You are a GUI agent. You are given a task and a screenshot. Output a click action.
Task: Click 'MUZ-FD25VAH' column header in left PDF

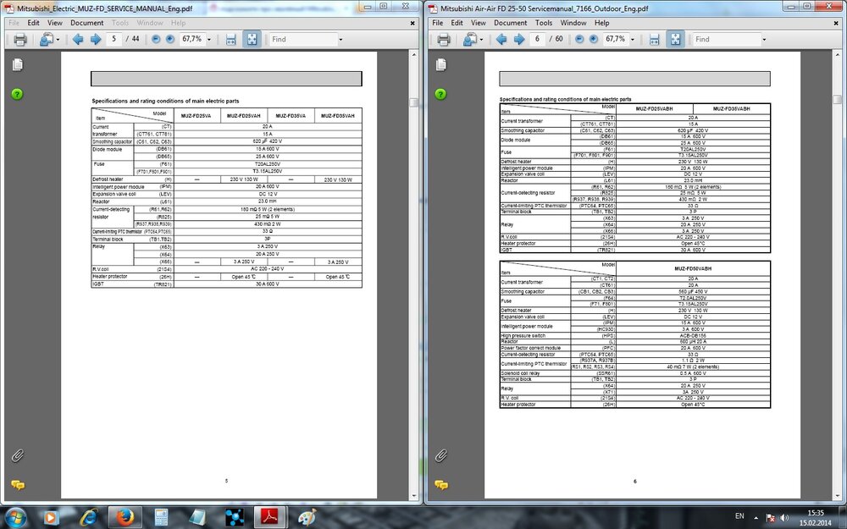click(x=244, y=116)
